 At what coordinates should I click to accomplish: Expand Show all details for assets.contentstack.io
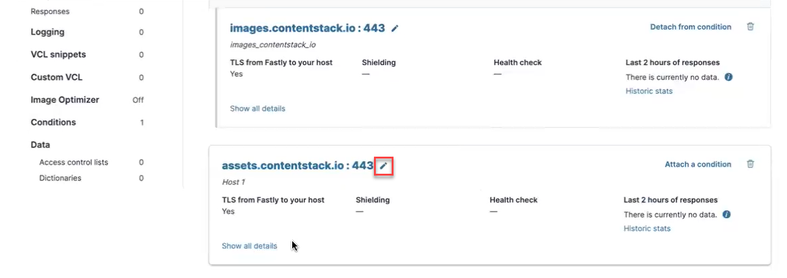250,246
